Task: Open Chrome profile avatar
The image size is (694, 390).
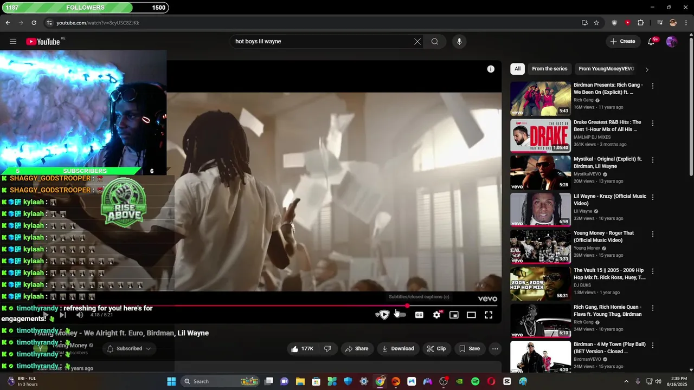Action: [673, 23]
